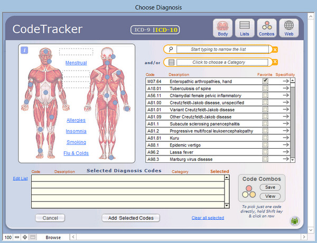Open specificity arrow for Lassa fever
Viewport: 317px width, 243px height.
pos(286,152)
